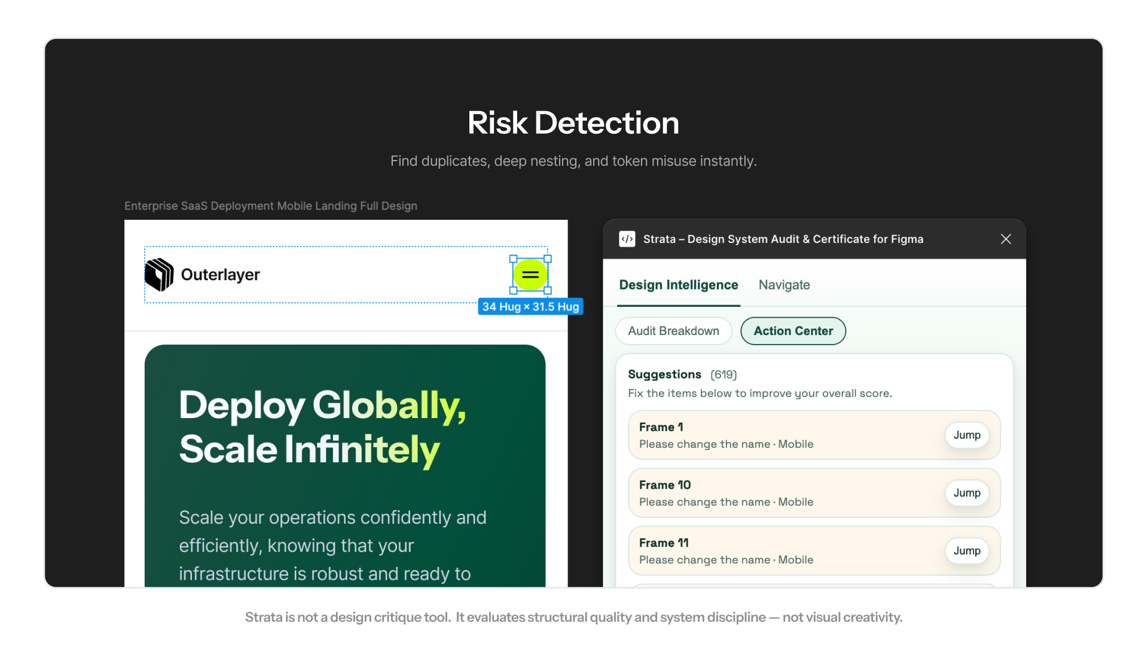Select the Enterprise SaaS Deployment frame label
Image resolution: width=1148 pixels, height=645 pixels.
[x=270, y=205]
